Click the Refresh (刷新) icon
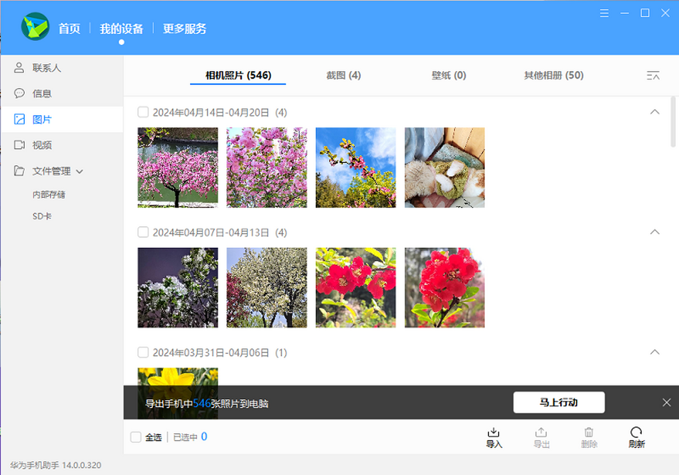Image resolution: width=679 pixels, height=475 pixels. point(637,437)
